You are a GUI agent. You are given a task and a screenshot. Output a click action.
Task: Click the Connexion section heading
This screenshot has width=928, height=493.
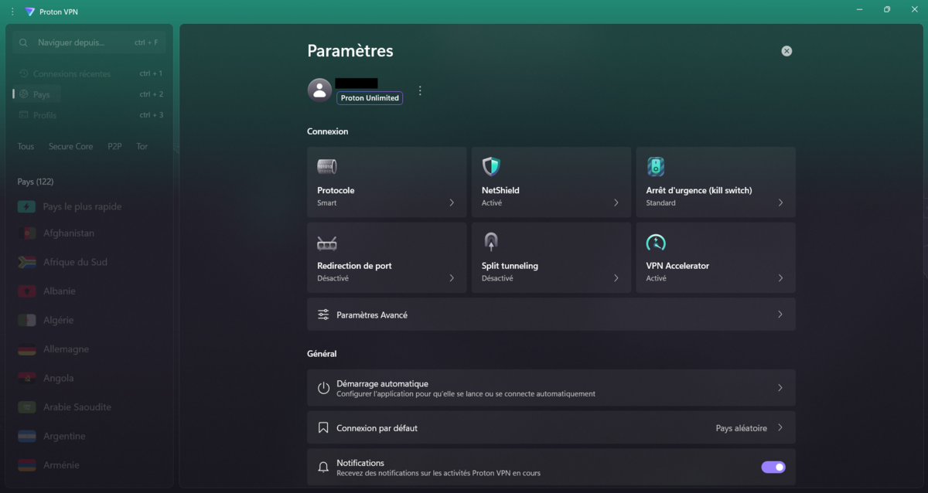(328, 131)
